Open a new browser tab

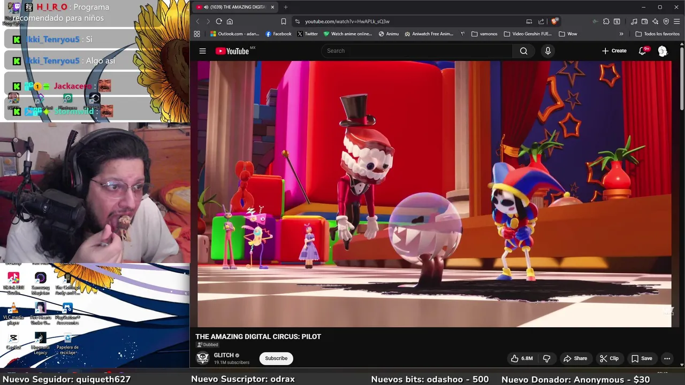(x=286, y=7)
